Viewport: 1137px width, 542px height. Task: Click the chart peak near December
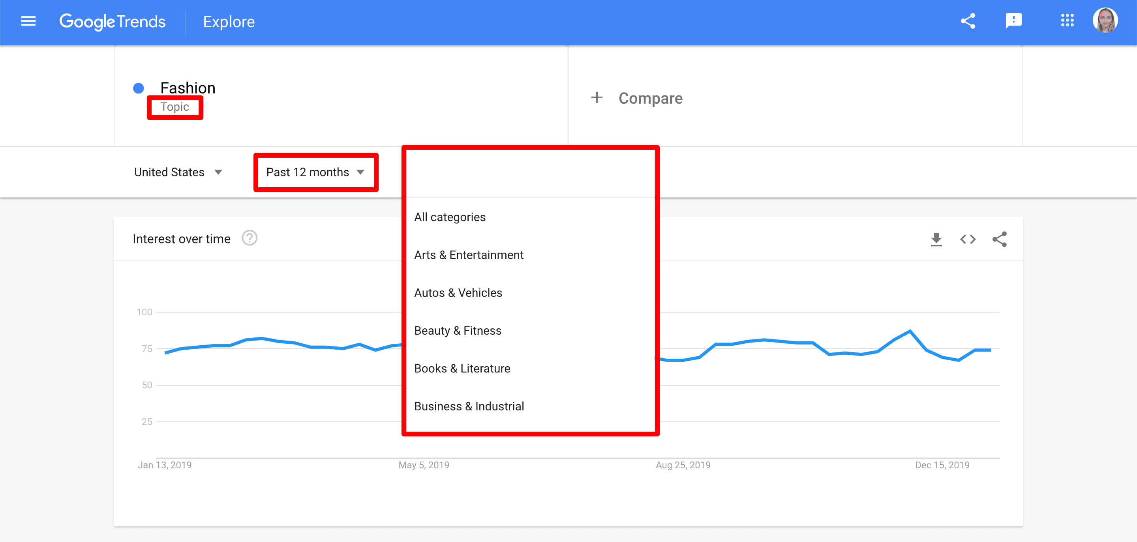pyautogui.click(x=910, y=331)
